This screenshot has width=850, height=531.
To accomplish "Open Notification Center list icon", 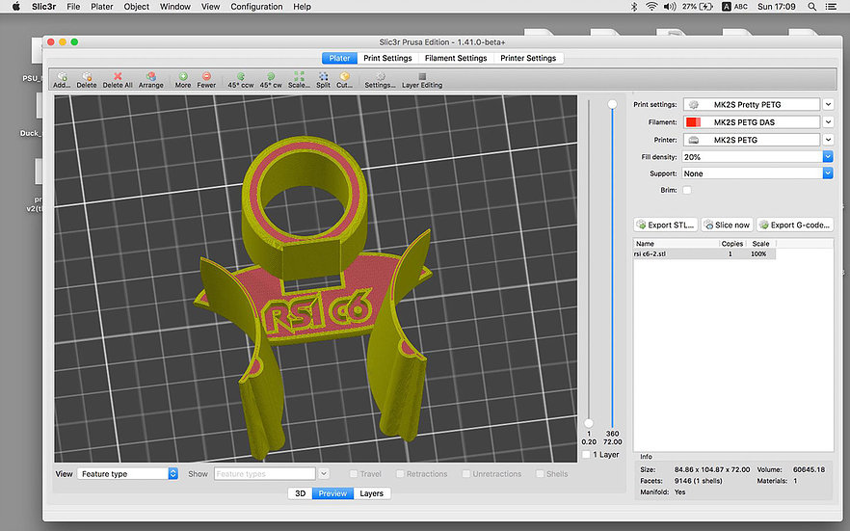I will point(831,7).
